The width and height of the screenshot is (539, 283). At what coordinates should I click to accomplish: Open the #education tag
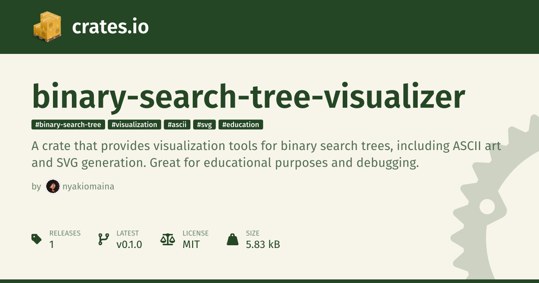[241, 124]
